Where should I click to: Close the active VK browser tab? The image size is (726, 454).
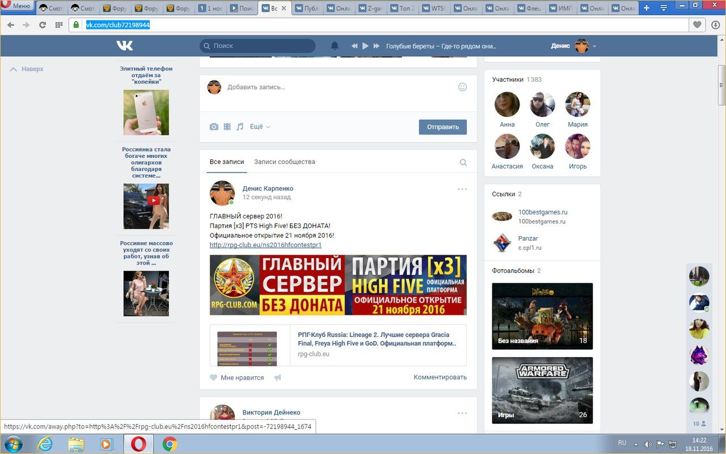coord(284,9)
